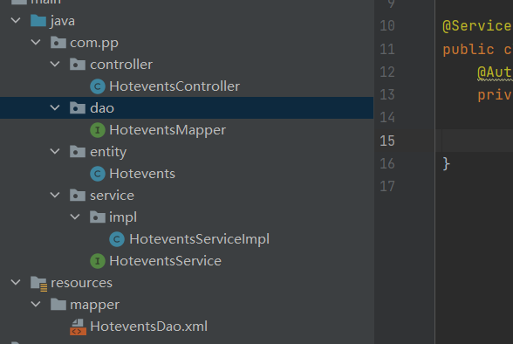The height and width of the screenshot is (344, 513).
Task: Select the service package label
Action: [x=113, y=196]
